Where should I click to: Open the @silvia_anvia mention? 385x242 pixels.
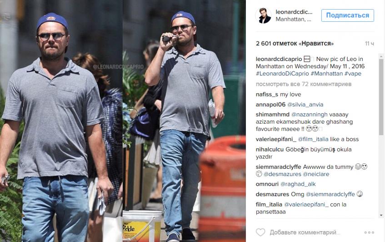pyautogui.click(x=305, y=105)
